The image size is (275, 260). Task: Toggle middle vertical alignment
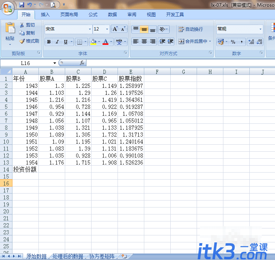[x=144, y=29]
